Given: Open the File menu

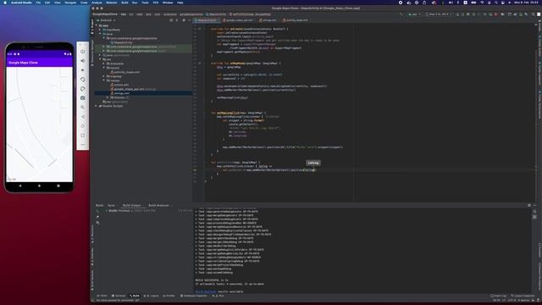Looking at the screenshot, I should [38, 3].
